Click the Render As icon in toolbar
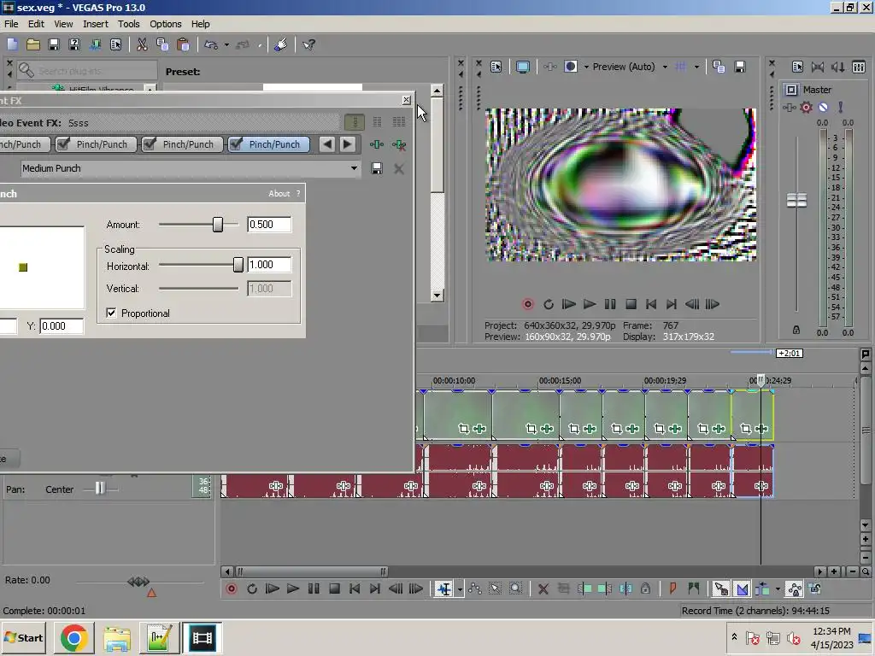Viewport: 875px width, 656px height. [x=95, y=44]
